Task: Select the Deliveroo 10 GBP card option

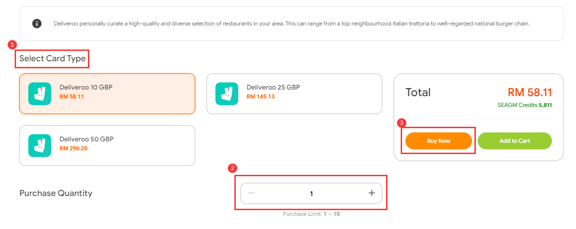Action: tap(107, 94)
